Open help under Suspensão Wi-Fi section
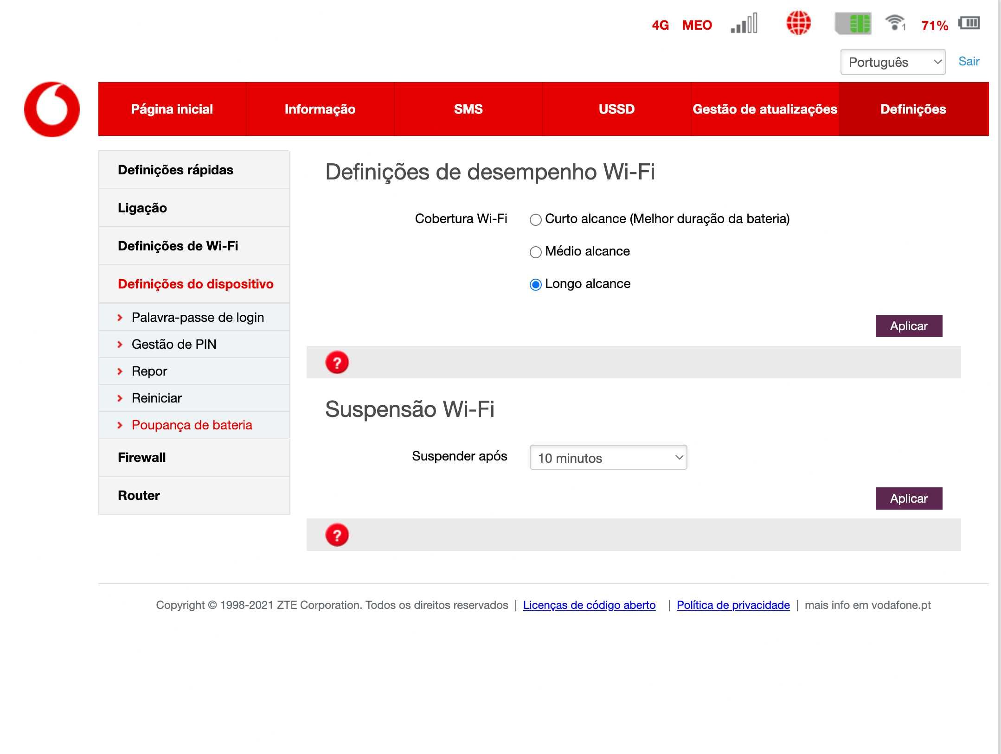 pyautogui.click(x=337, y=535)
